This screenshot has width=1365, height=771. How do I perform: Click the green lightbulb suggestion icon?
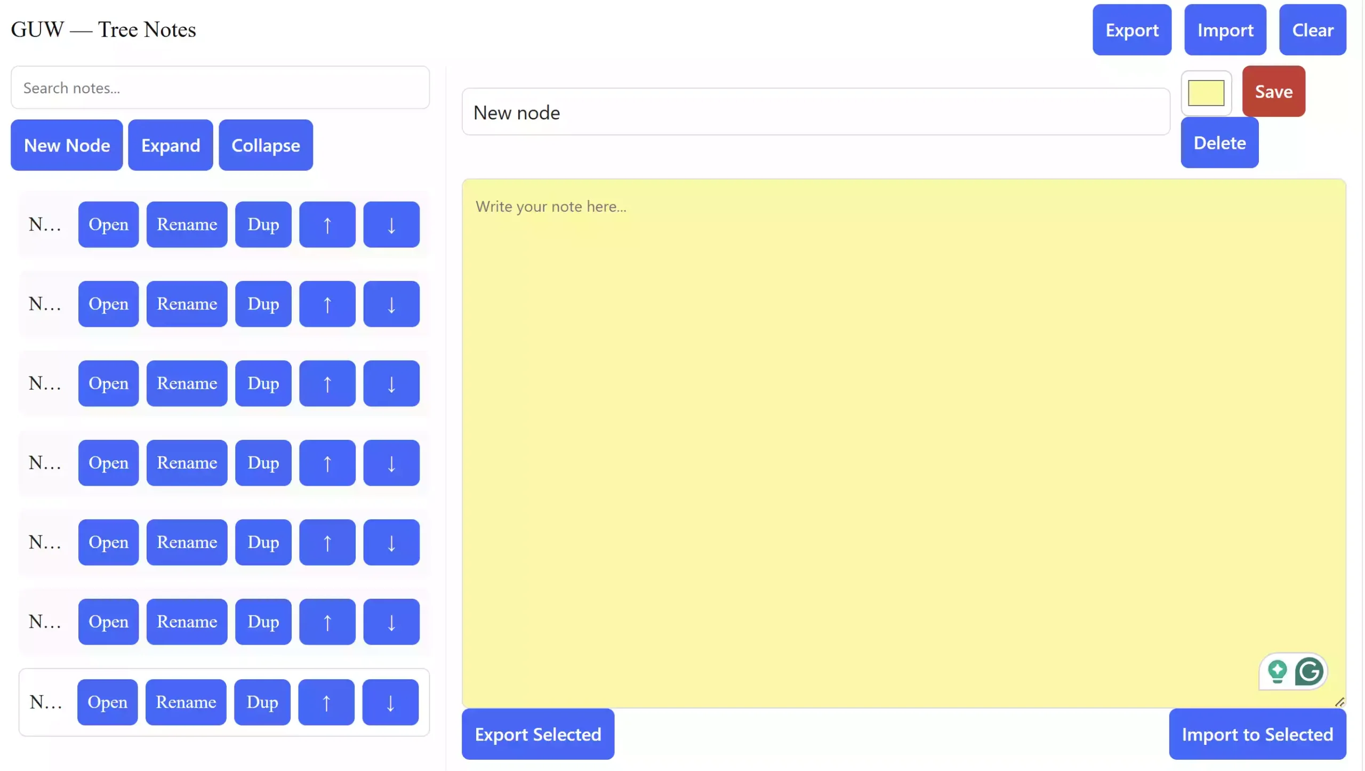pos(1277,671)
